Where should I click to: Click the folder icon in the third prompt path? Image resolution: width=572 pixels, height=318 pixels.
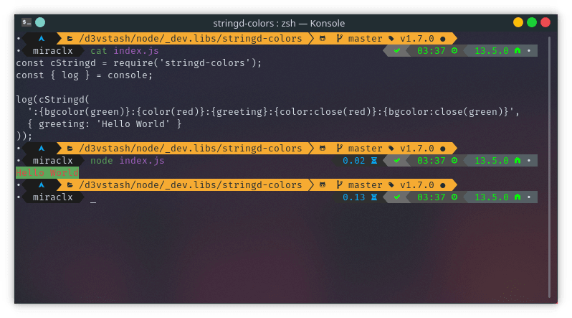(70, 185)
